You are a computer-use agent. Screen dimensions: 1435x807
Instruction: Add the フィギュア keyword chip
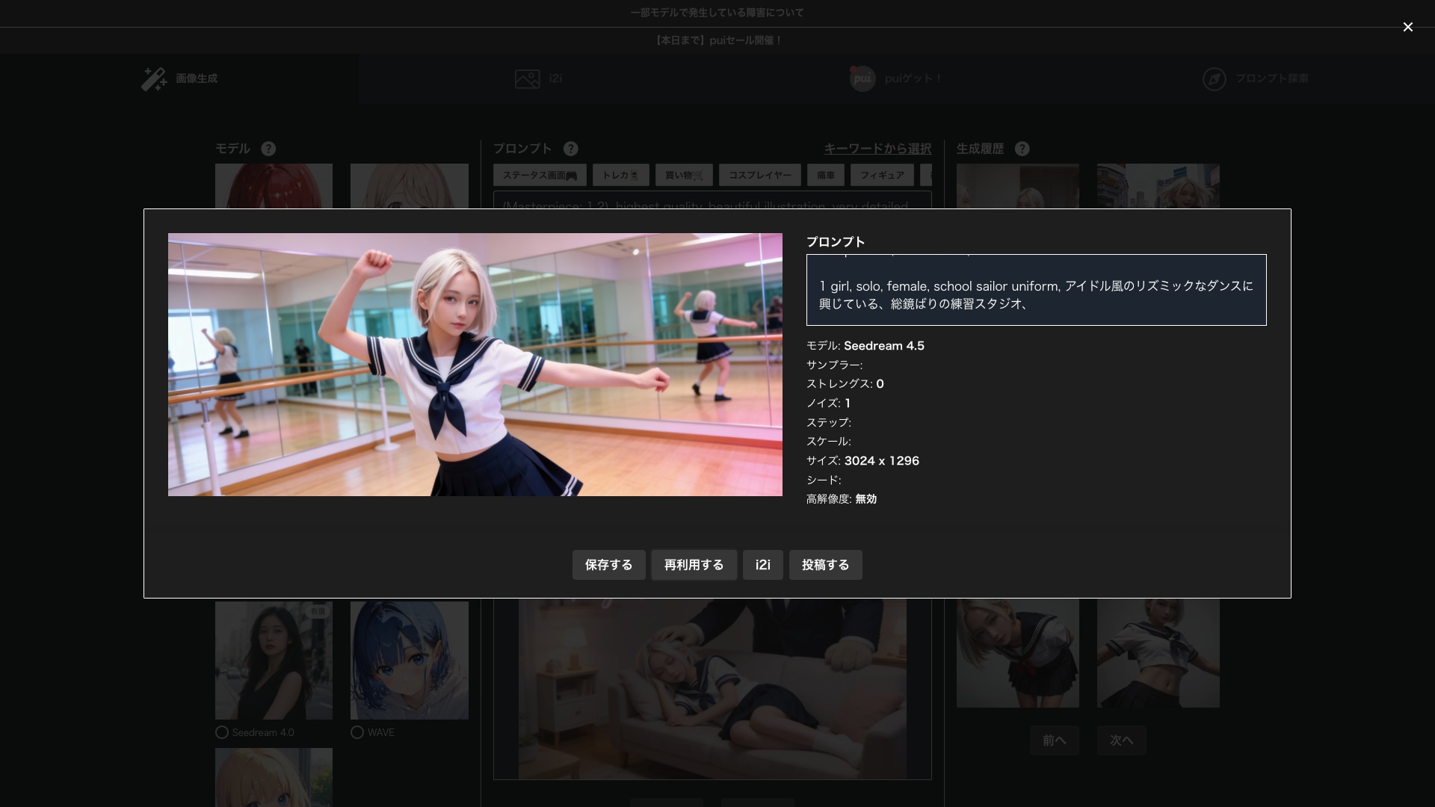pos(883,175)
